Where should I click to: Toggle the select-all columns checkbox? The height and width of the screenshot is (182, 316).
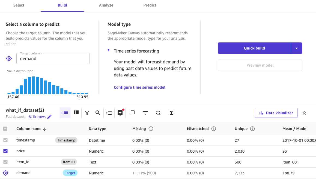click(x=5, y=129)
